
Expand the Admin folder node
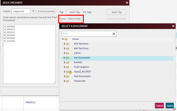(65, 53)
